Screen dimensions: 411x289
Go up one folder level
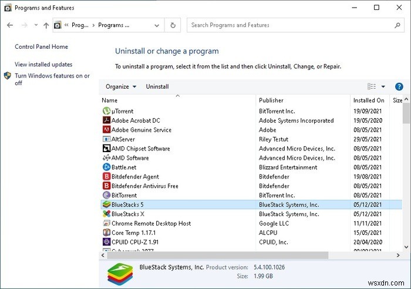click(x=46, y=25)
